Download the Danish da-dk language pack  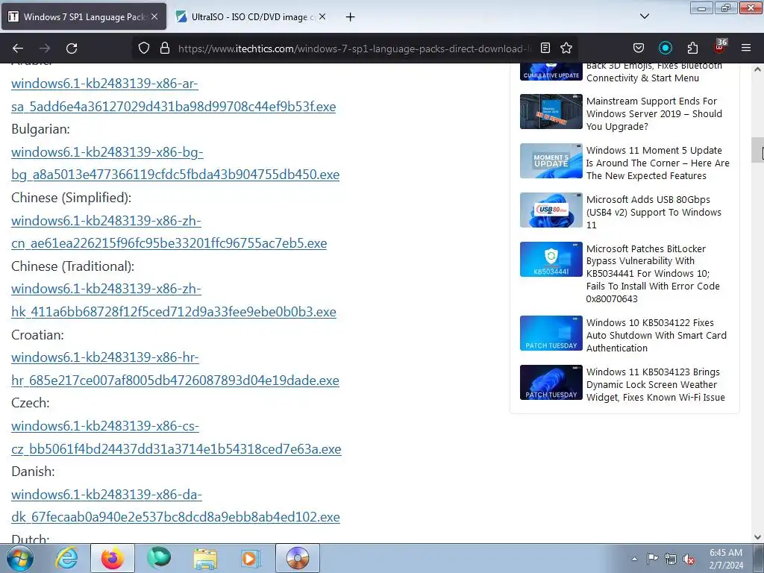tap(175, 506)
